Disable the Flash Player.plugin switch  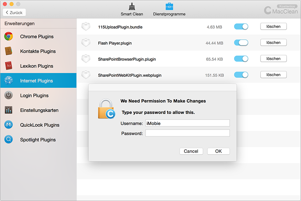(x=241, y=43)
